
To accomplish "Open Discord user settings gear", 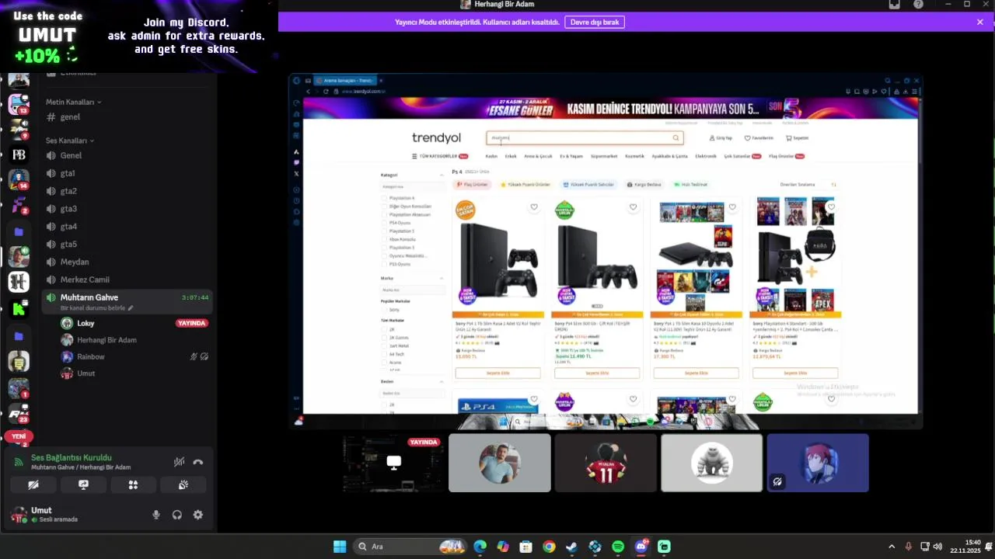I will (x=198, y=515).
